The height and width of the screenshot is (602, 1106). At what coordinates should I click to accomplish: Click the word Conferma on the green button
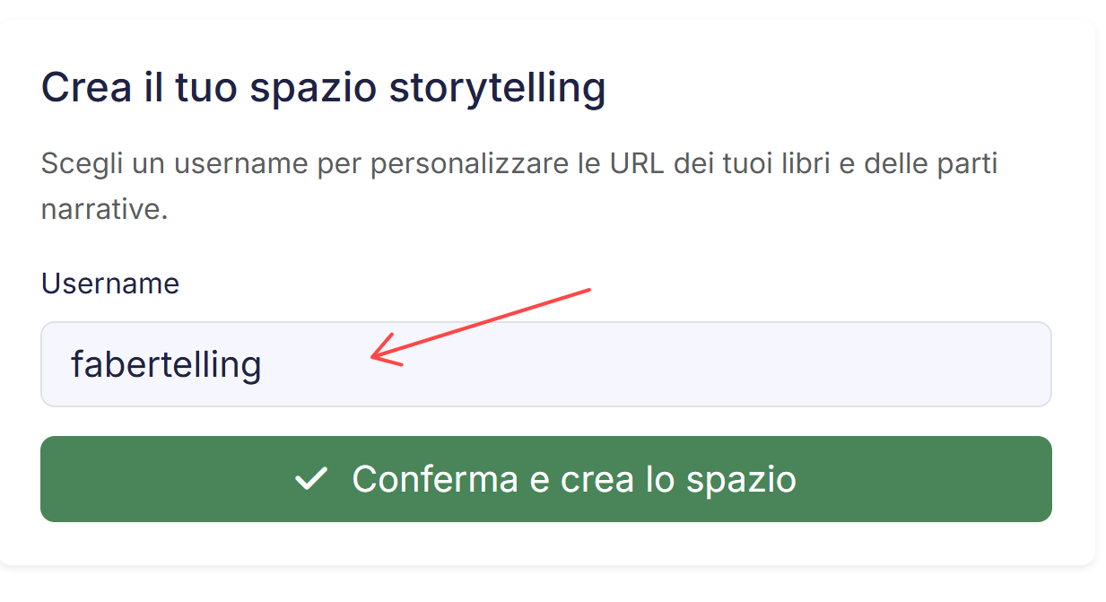[434, 479]
